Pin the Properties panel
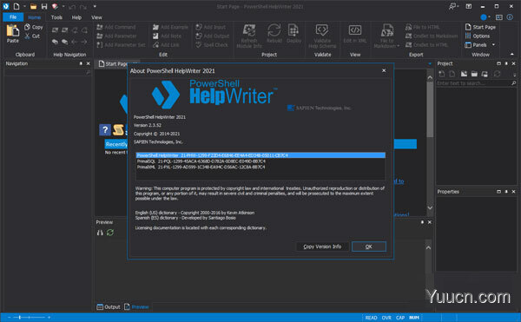This screenshot has height=322, width=521. 506,192
